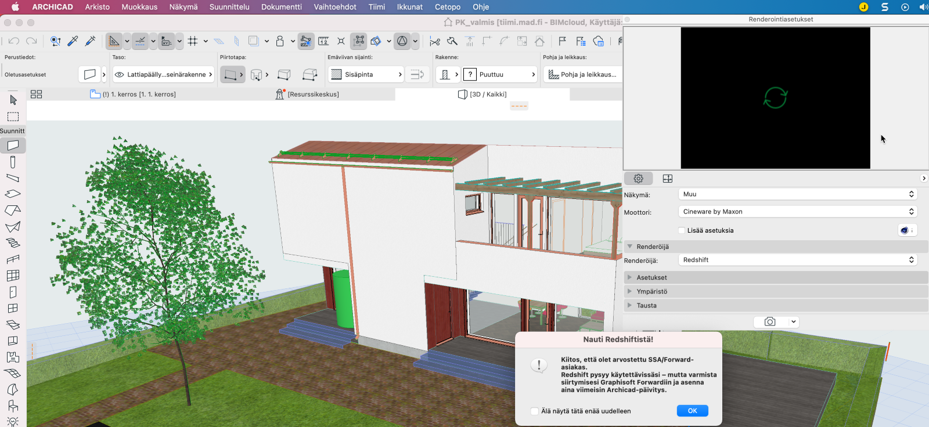
Task: Click the Pohja ja leikkaus button
Action: coord(583,74)
